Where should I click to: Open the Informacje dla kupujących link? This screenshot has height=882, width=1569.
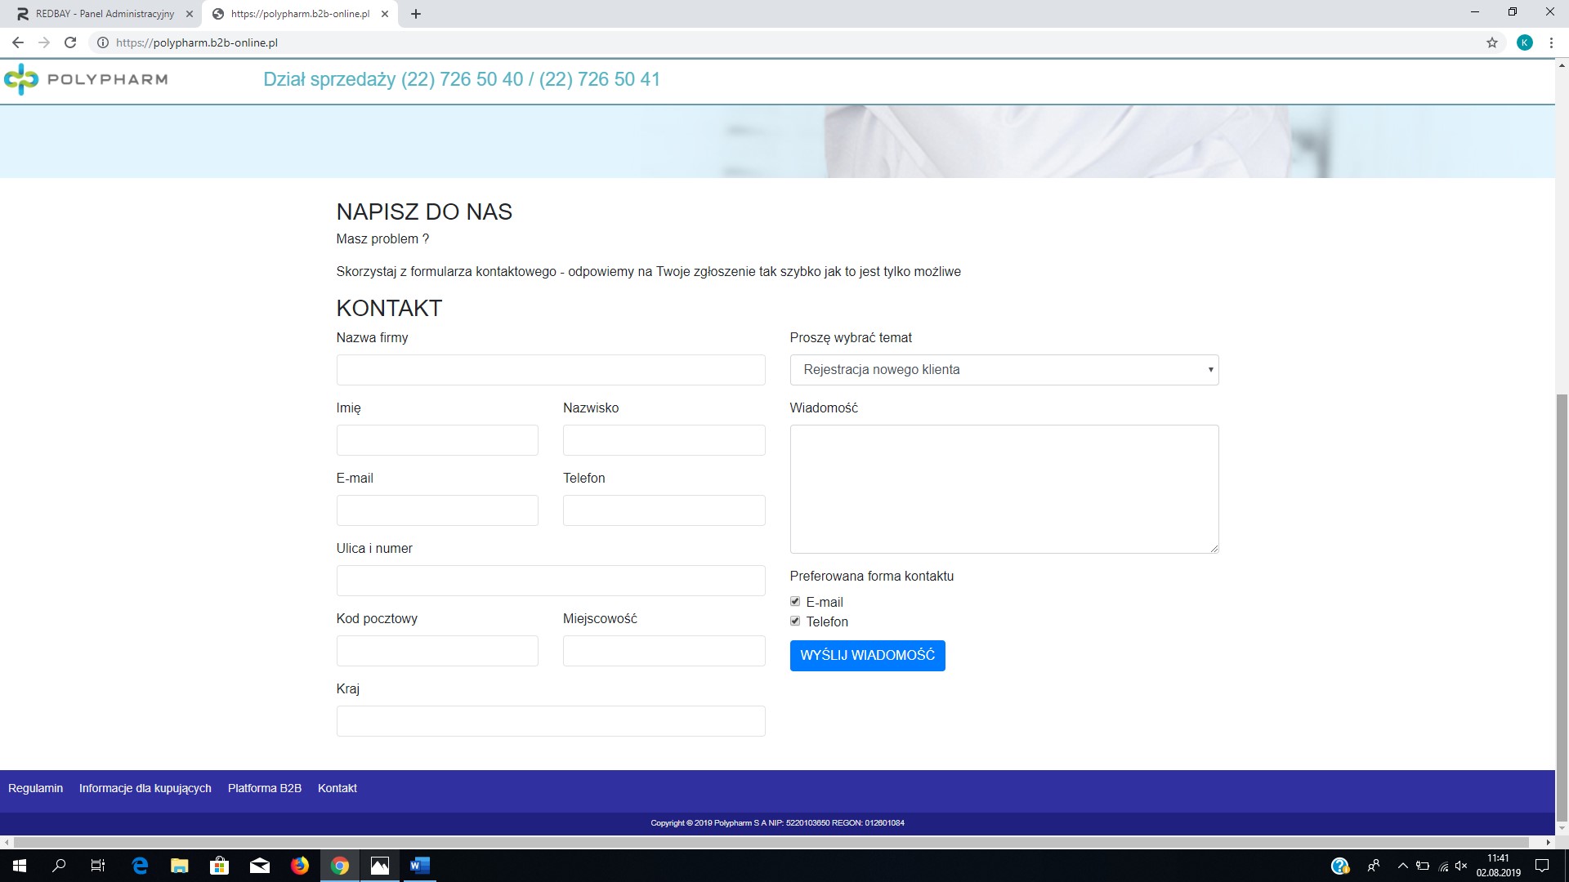tap(145, 788)
